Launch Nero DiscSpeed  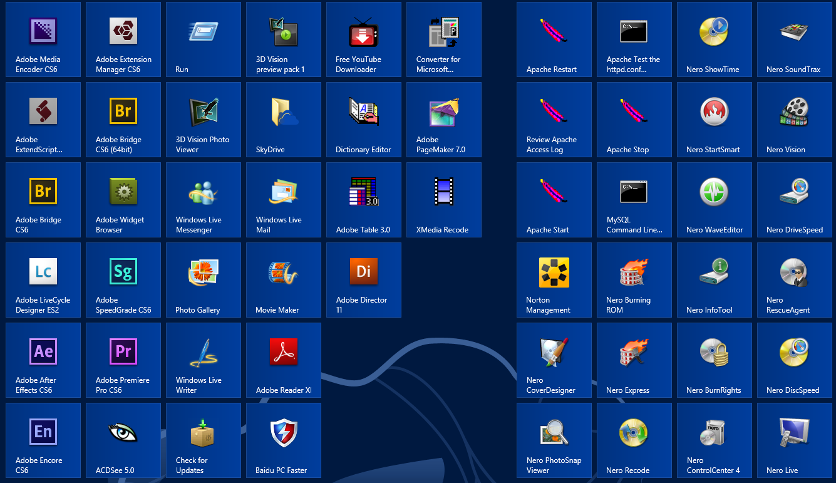click(795, 360)
